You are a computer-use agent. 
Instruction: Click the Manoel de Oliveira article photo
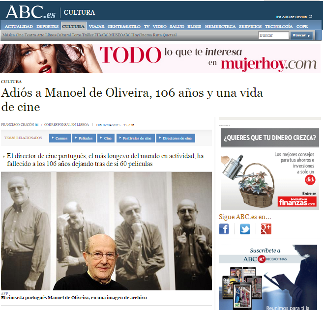(106, 231)
